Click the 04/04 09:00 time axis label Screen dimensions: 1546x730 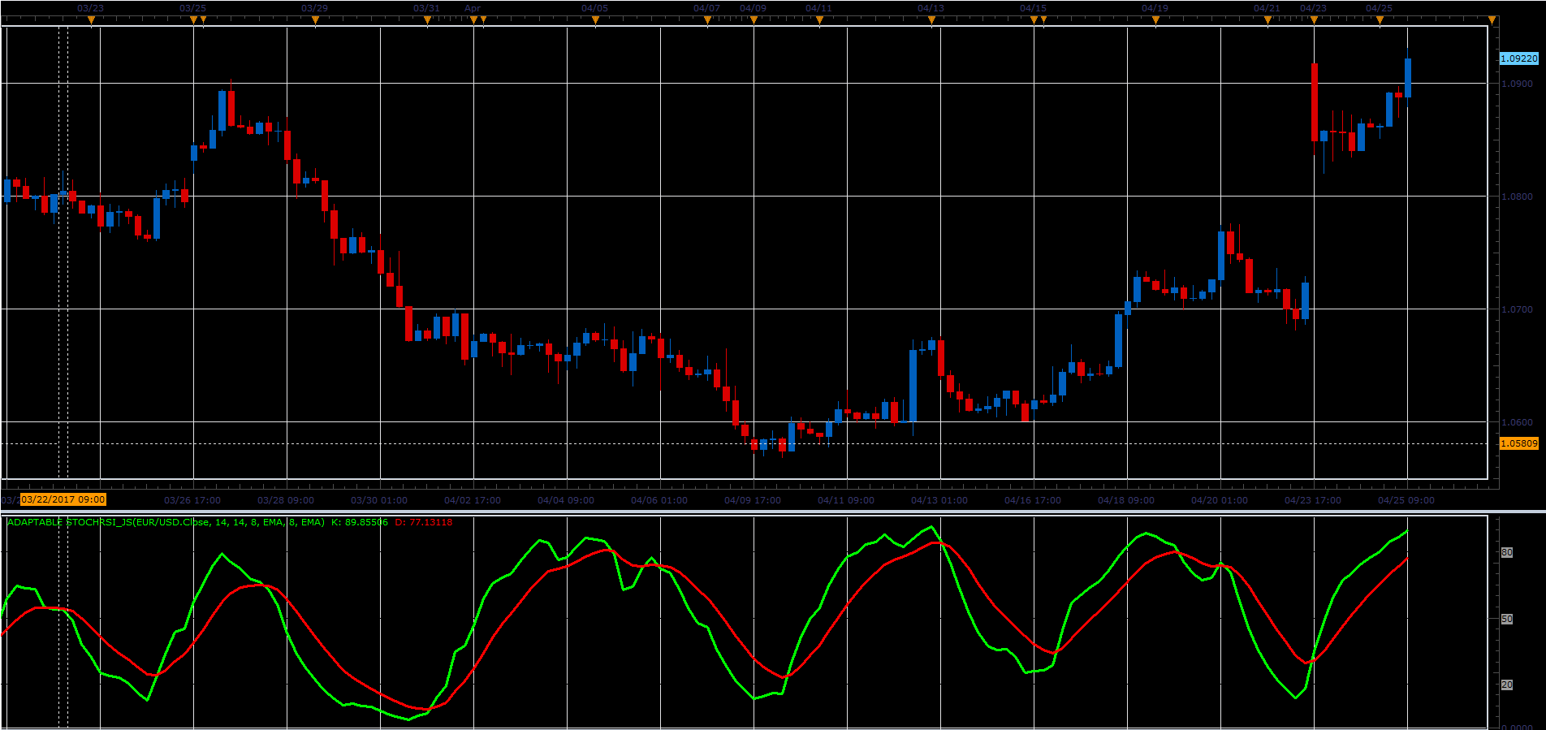click(x=566, y=500)
